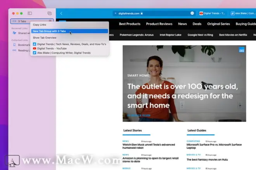Open Best Movies on Netflix topic link

click(233, 35)
